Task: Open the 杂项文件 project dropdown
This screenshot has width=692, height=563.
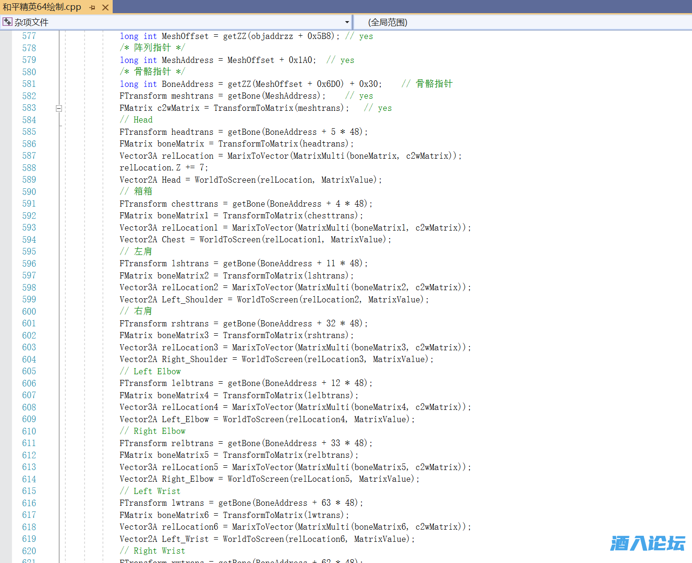Action: tap(347, 22)
